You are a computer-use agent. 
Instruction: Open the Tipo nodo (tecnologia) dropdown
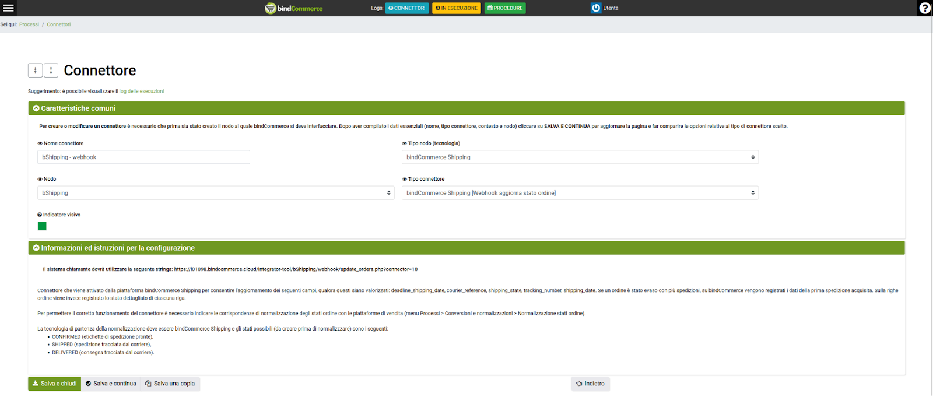(x=580, y=157)
